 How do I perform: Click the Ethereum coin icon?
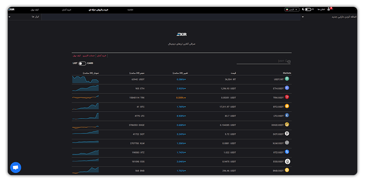point(287,88)
